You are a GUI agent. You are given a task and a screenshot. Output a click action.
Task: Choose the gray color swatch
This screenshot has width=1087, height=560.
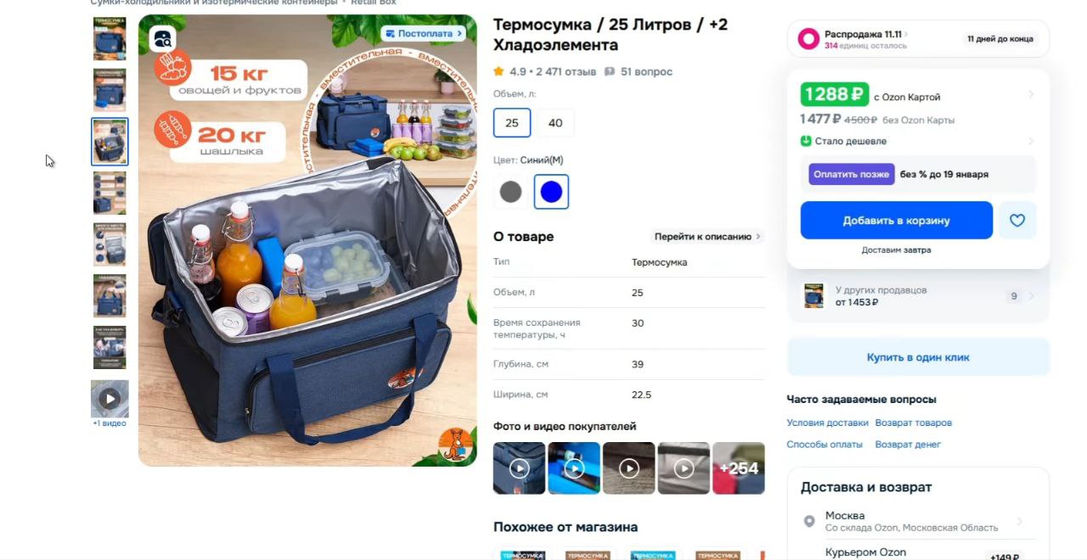tap(510, 192)
